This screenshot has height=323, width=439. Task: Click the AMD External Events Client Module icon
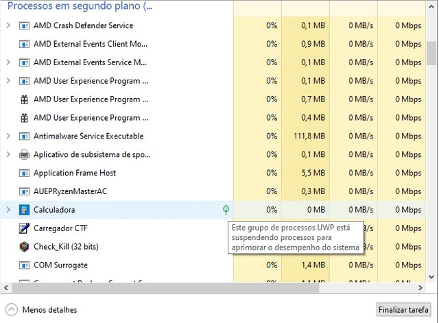[x=24, y=44]
